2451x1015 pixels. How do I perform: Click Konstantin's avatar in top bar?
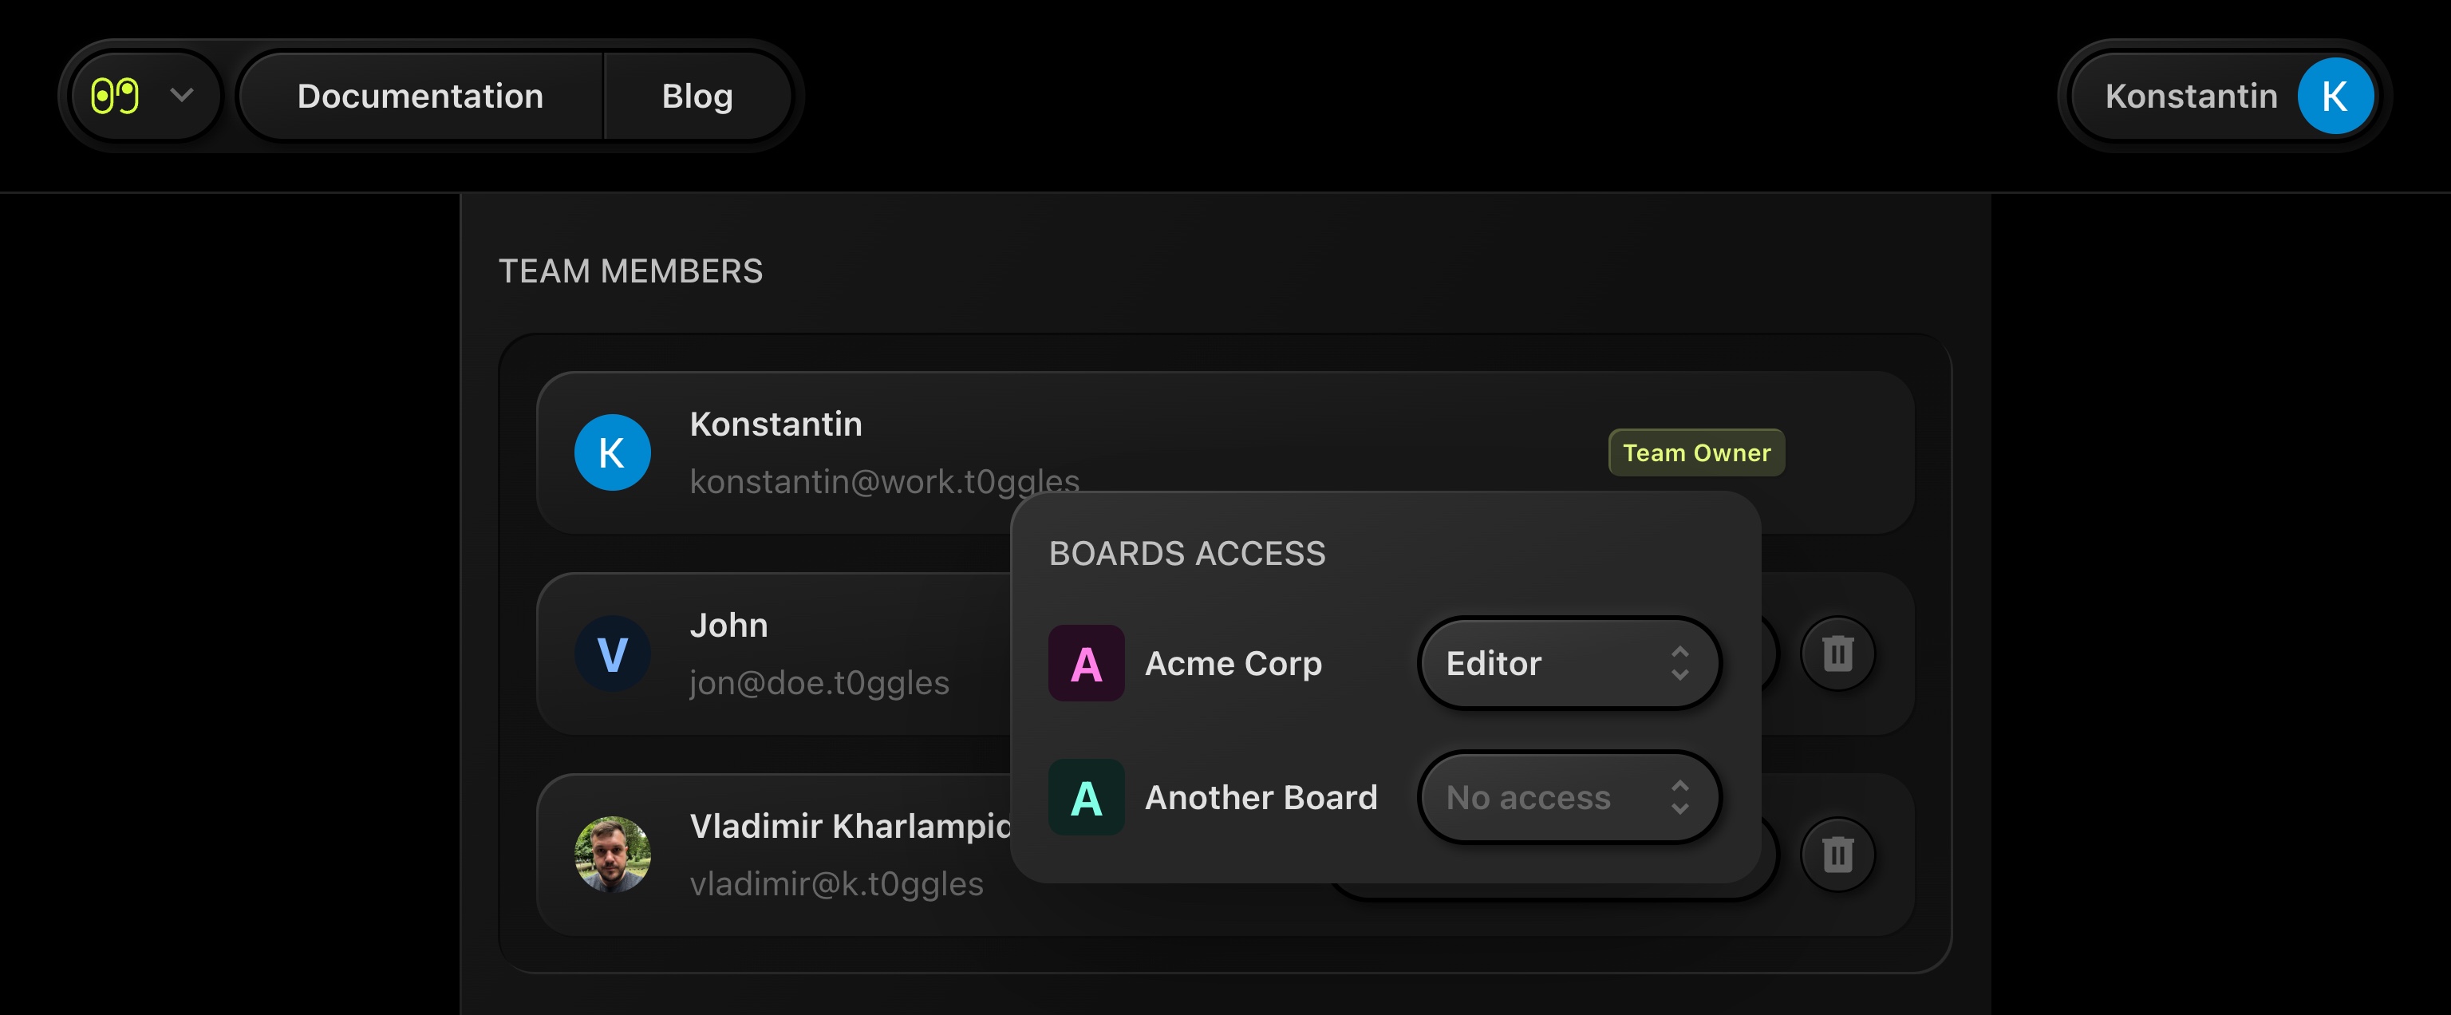click(x=2334, y=96)
